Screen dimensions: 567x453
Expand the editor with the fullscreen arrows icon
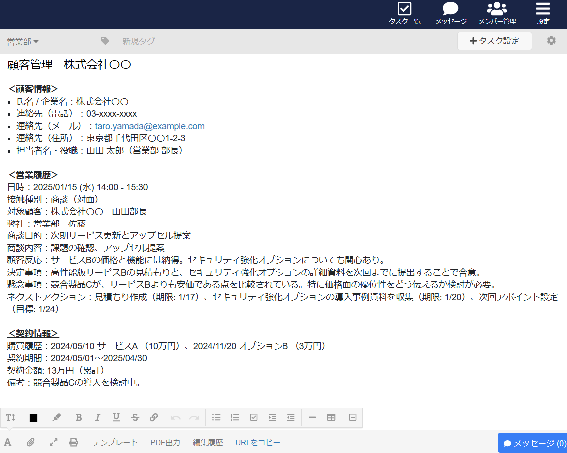[52, 442]
